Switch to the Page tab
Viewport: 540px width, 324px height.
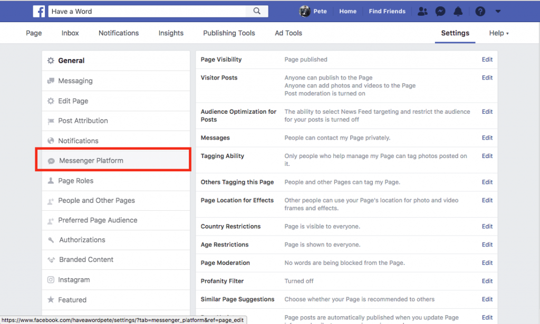pyautogui.click(x=34, y=33)
